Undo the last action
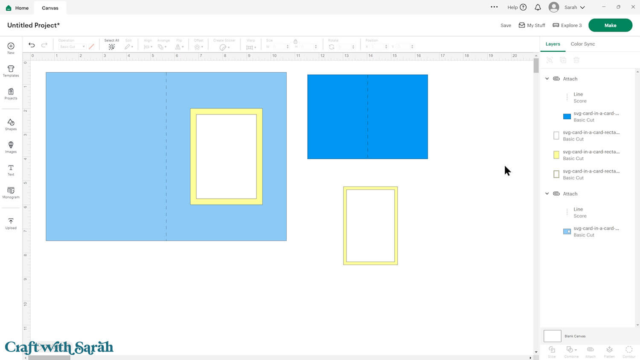 click(x=32, y=45)
